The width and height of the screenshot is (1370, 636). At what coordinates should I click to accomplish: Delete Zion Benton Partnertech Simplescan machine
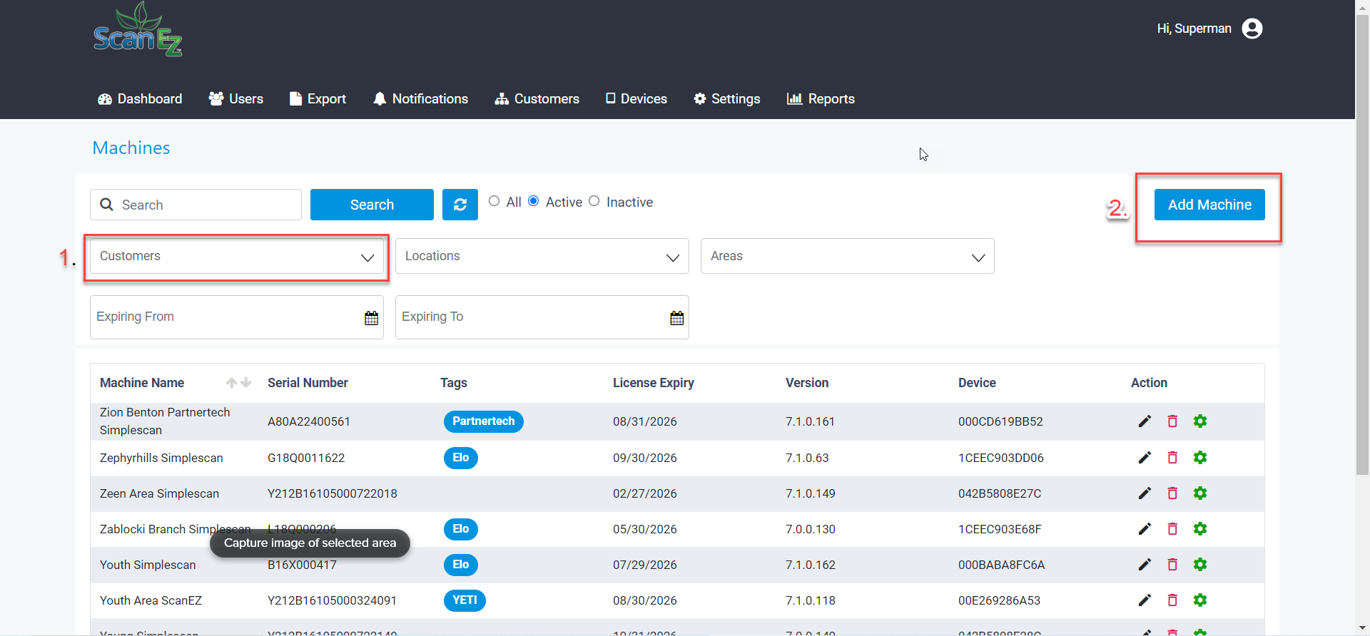[x=1172, y=421]
